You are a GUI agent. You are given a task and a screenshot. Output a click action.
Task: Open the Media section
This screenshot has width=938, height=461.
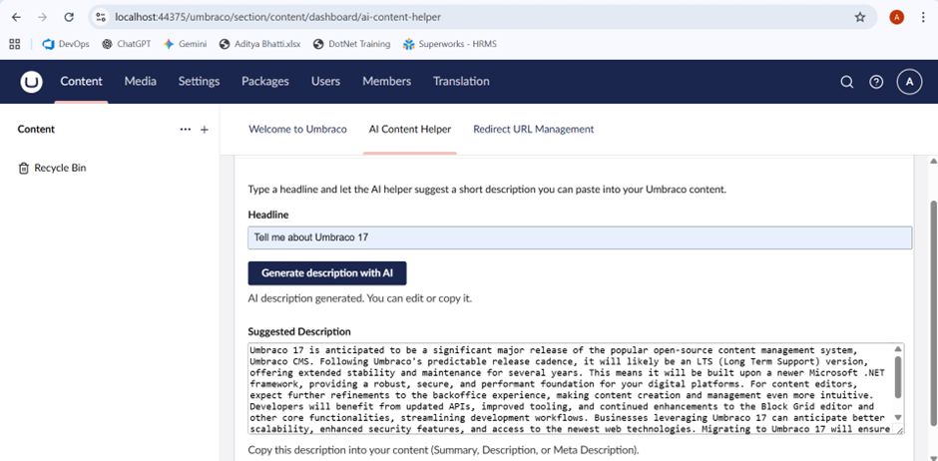click(x=140, y=82)
